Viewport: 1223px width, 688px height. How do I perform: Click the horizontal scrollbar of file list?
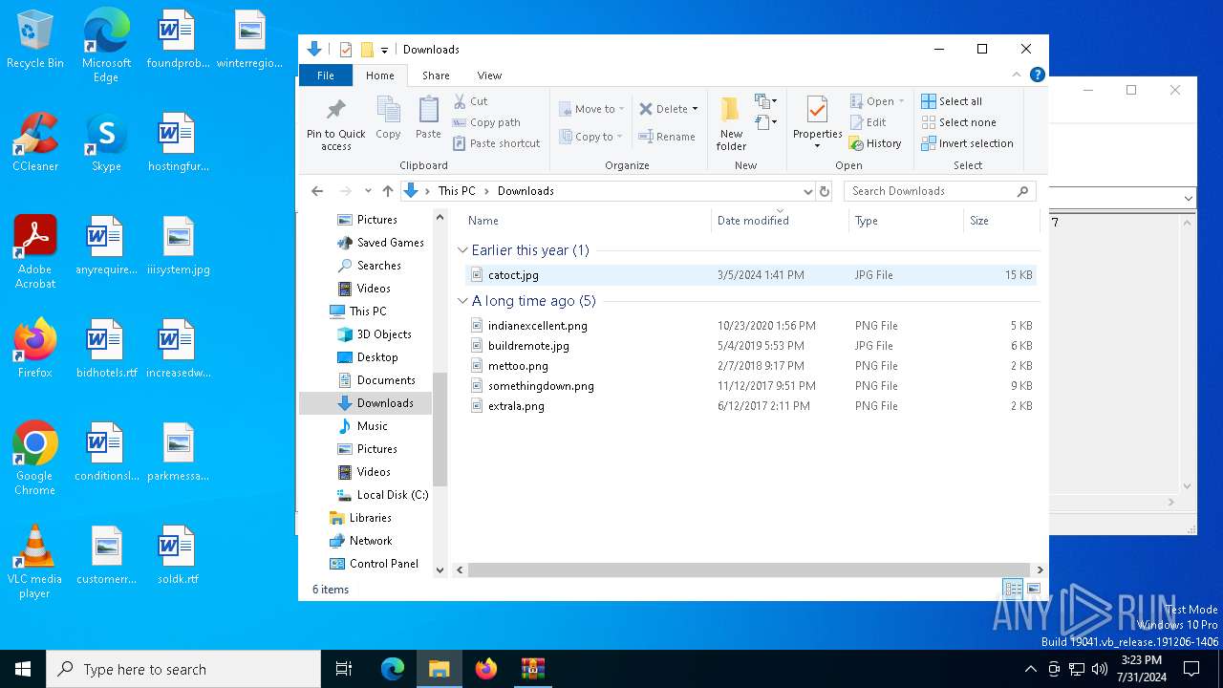click(x=749, y=570)
